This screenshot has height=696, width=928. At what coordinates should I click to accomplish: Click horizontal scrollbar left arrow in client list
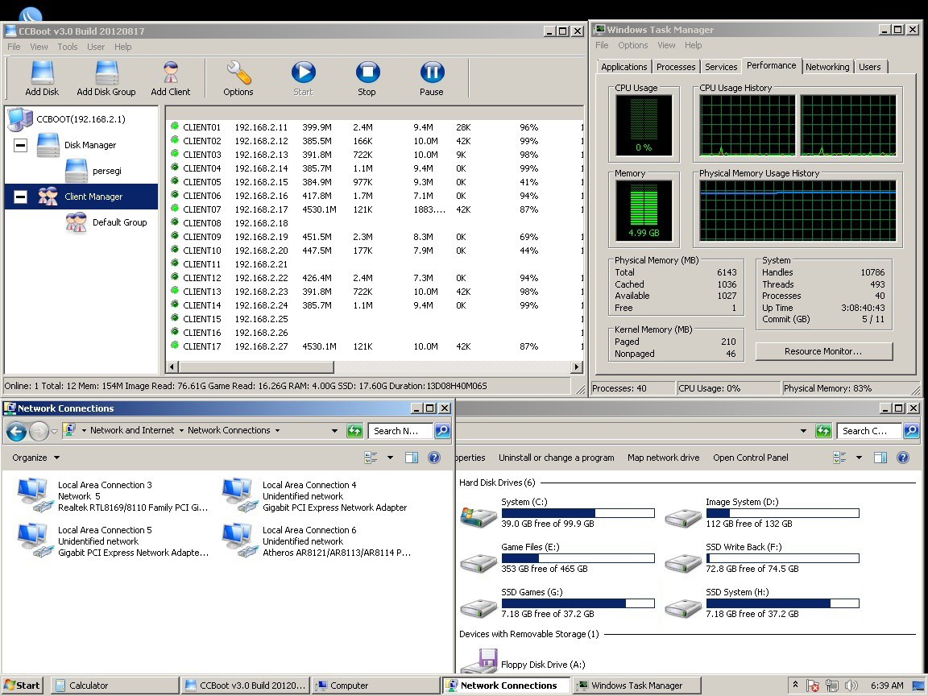172,367
